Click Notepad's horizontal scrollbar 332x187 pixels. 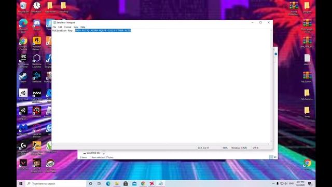(x=161, y=144)
